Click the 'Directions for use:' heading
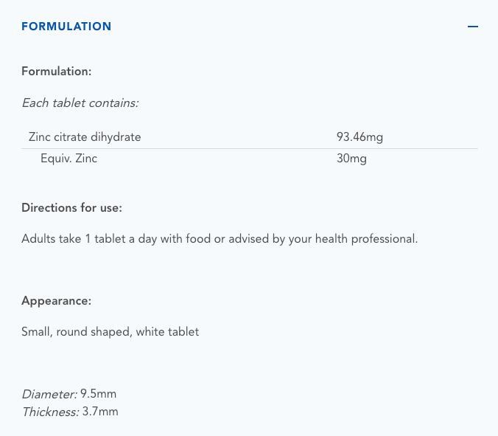The image size is (498, 436). [71, 208]
